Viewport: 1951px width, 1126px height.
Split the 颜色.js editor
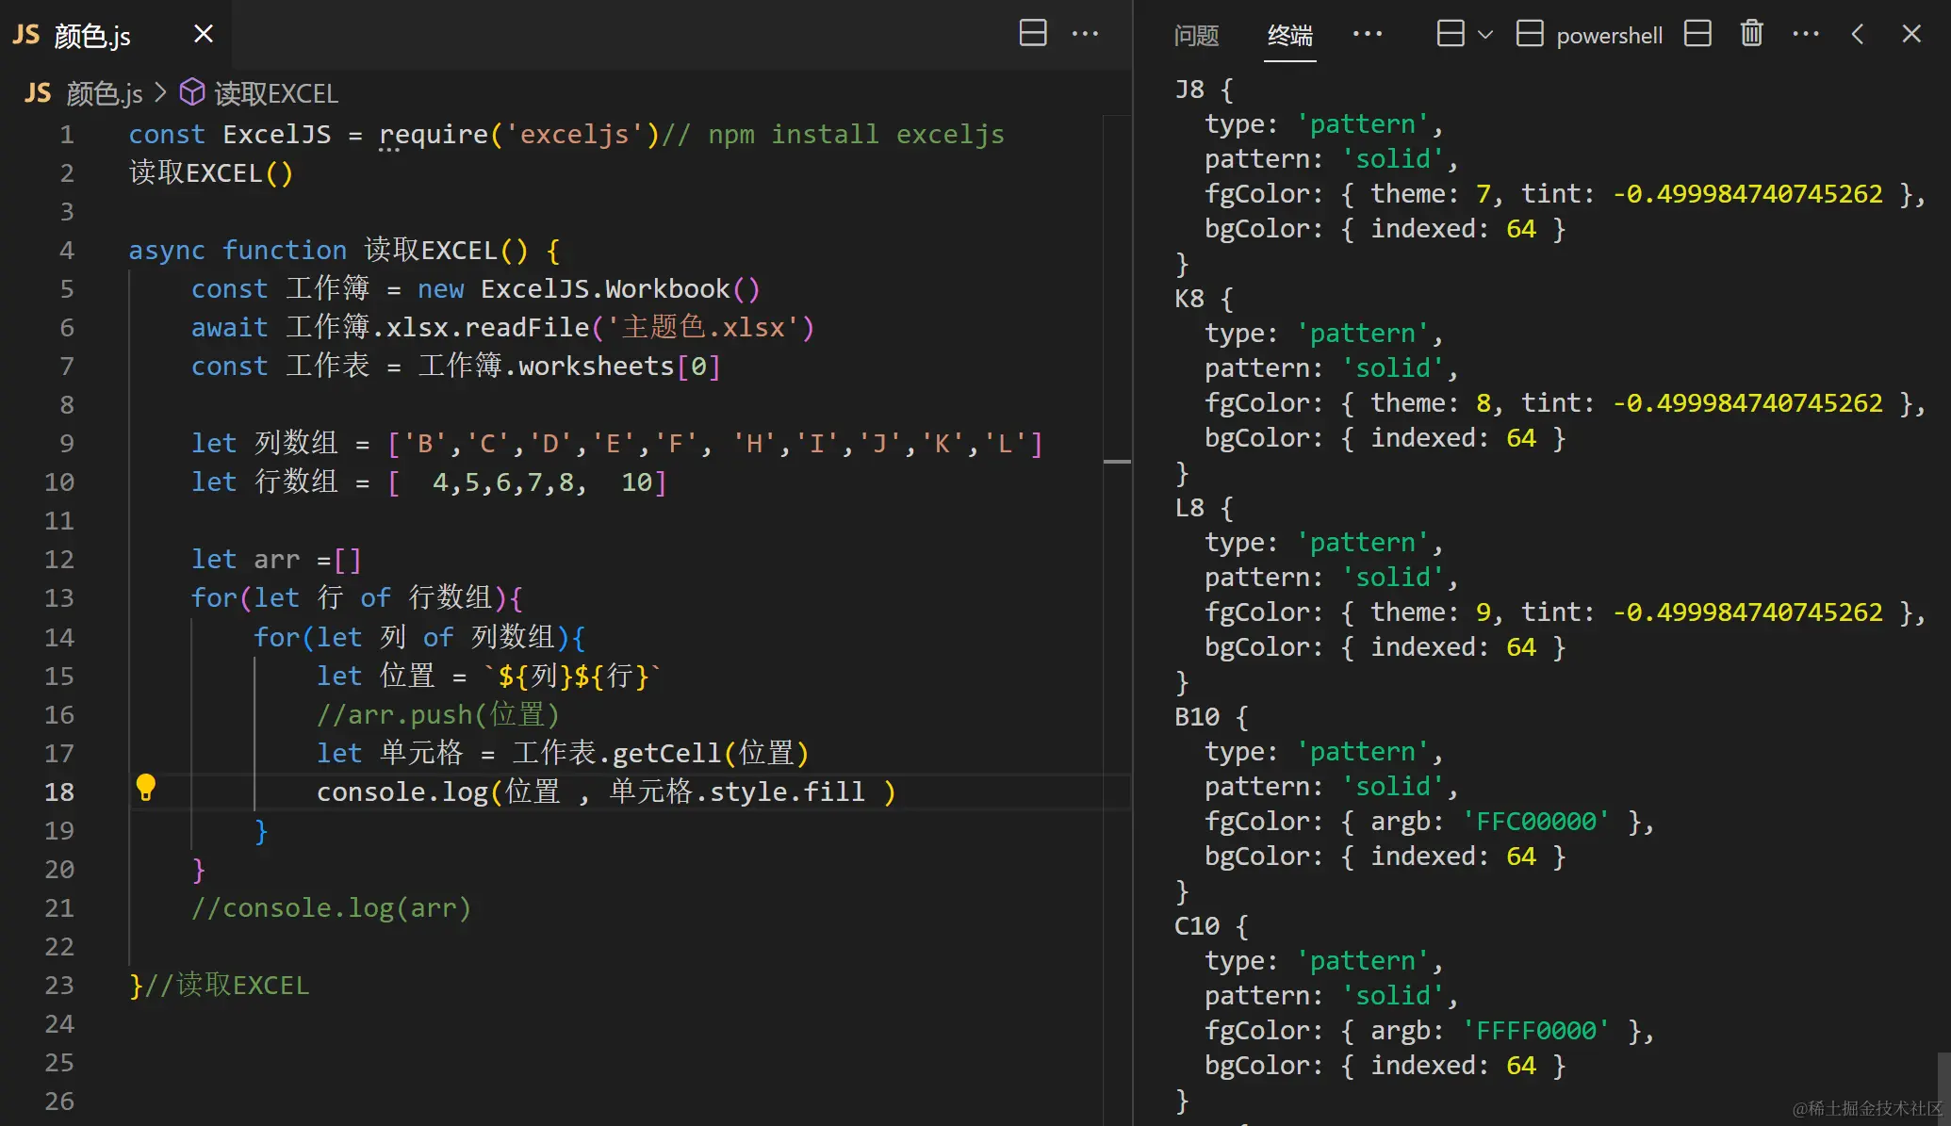pyautogui.click(x=1033, y=34)
